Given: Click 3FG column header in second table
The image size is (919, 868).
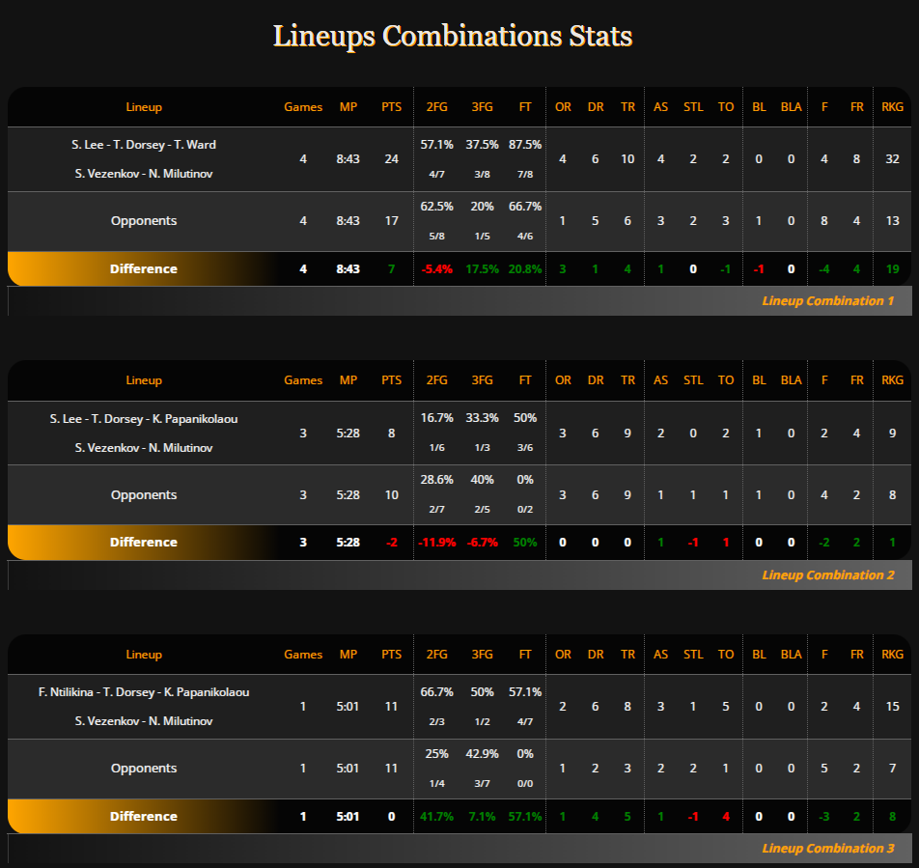Looking at the screenshot, I should click(481, 380).
